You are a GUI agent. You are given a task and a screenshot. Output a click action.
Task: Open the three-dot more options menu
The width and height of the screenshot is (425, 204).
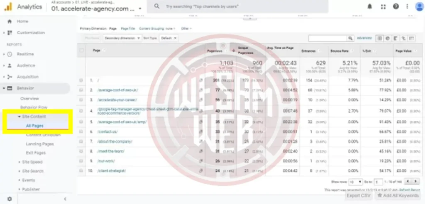point(405,7)
